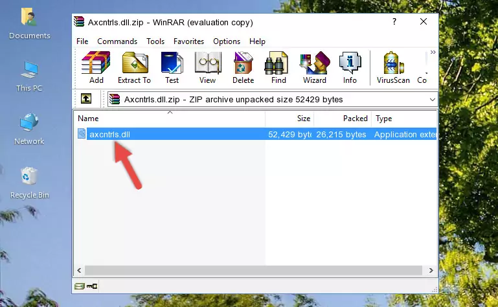Viewport: 498px width, 307px height.
Task: Close the WinRAR window
Action: tap(424, 21)
